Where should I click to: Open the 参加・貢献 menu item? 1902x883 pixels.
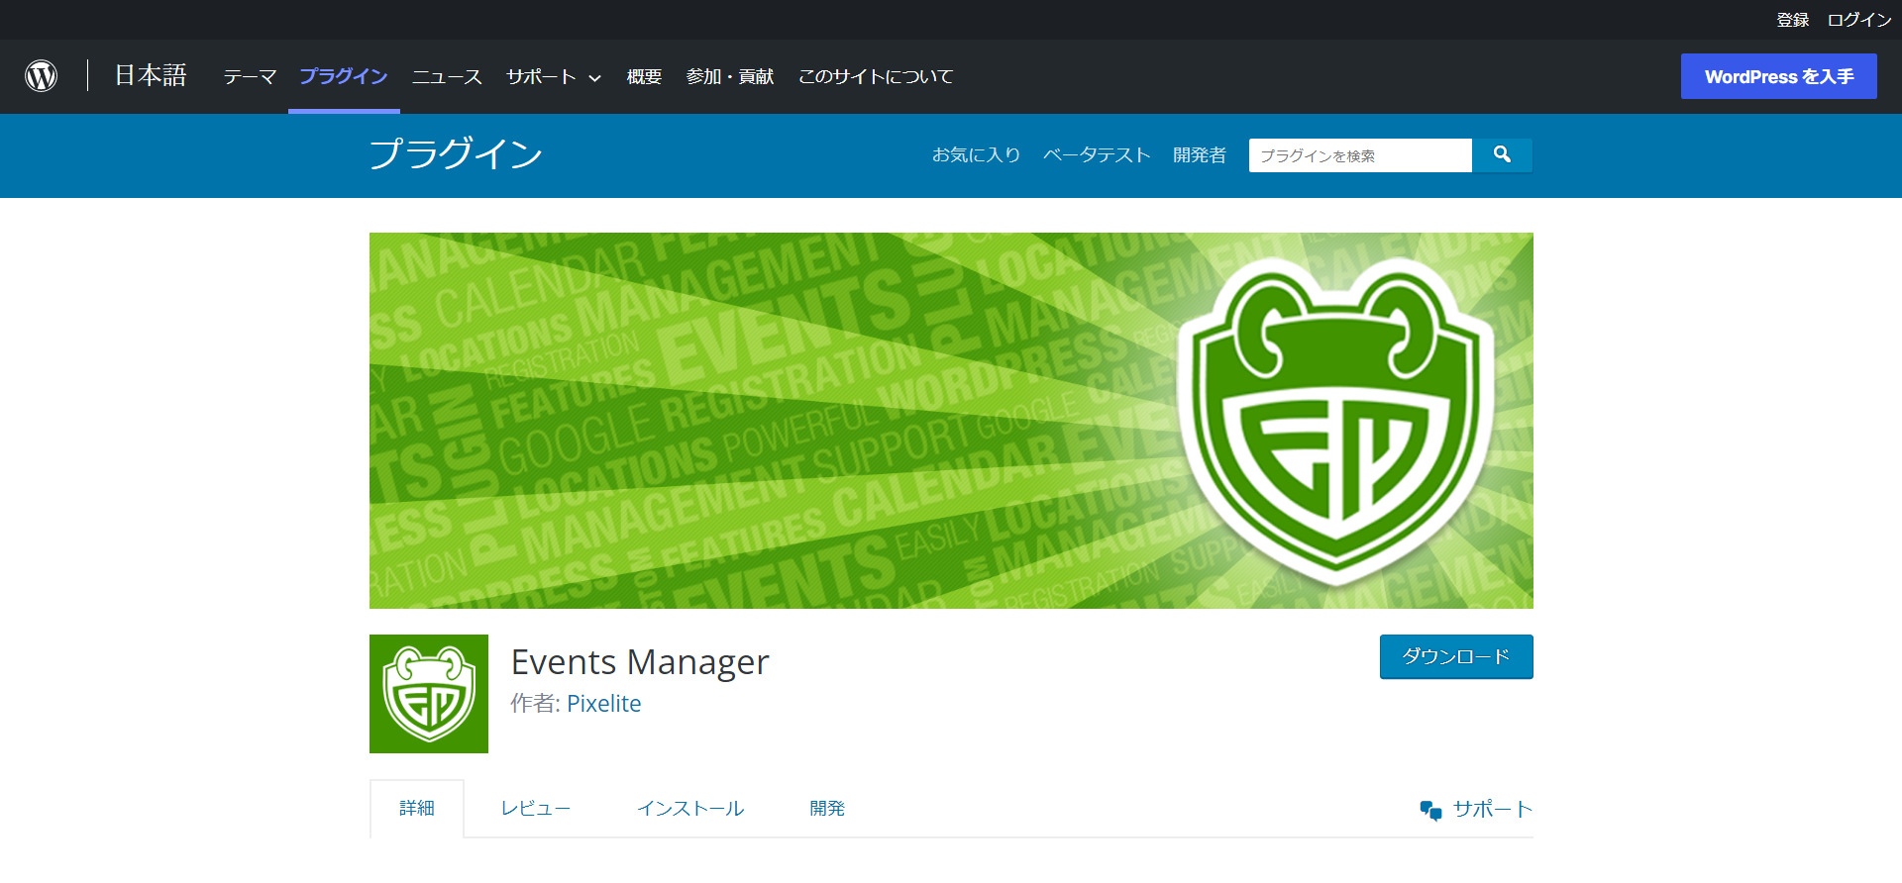[730, 76]
